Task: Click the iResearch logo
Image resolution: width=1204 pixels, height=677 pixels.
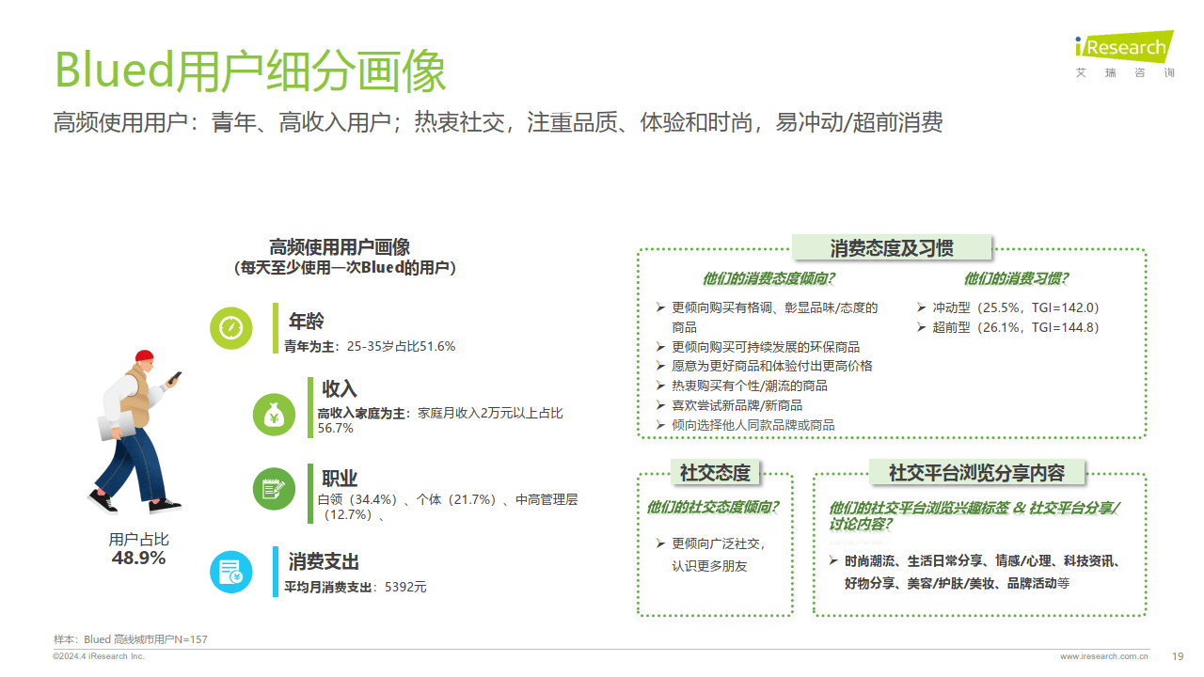Action: [x=1125, y=54]
